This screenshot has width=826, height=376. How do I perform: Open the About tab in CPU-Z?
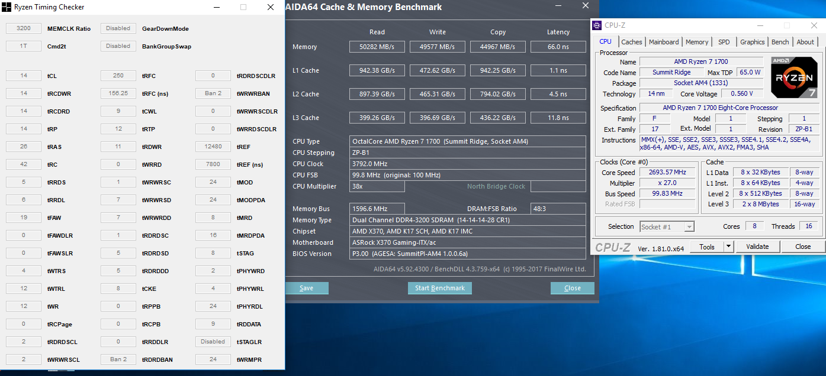pyautogui.click(x=805, y=42)
